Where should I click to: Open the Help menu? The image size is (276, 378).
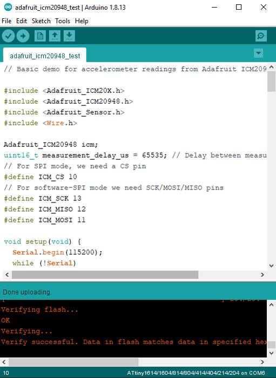pyautogui.click(x=82, y=21)
